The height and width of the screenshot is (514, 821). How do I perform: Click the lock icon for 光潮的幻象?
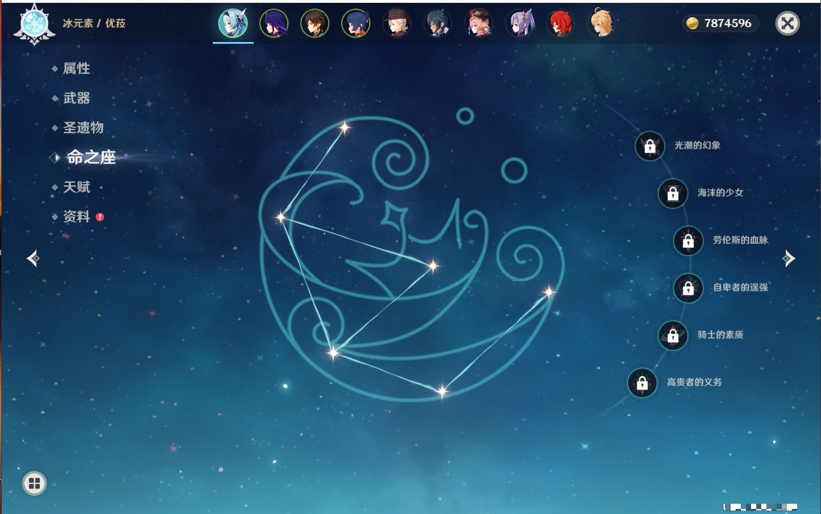click(x=650, y=147)
